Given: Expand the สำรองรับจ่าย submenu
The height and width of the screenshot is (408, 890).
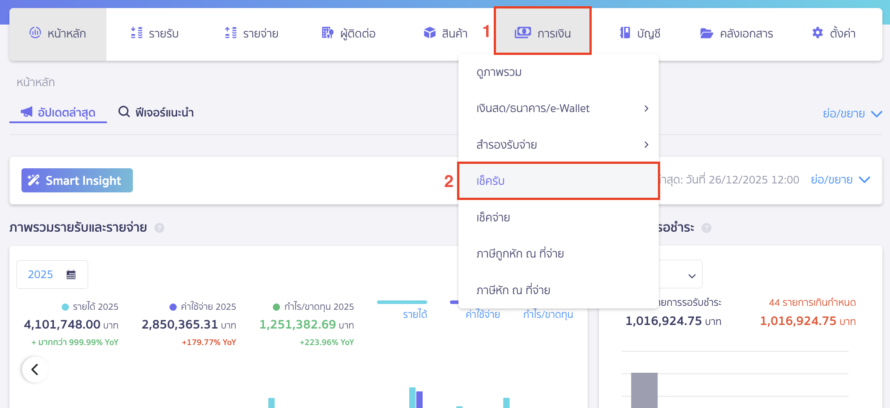Looking at the screenshot, I should (646, 145).
